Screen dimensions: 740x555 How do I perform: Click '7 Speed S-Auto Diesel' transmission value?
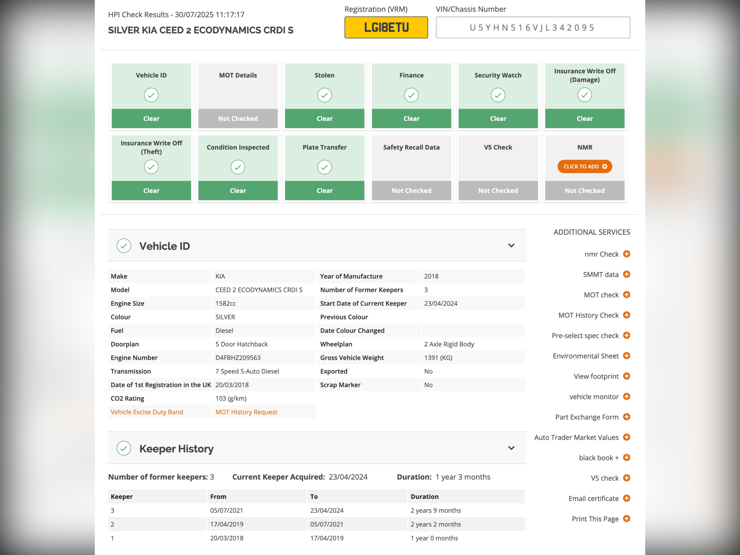pos(247,371)
